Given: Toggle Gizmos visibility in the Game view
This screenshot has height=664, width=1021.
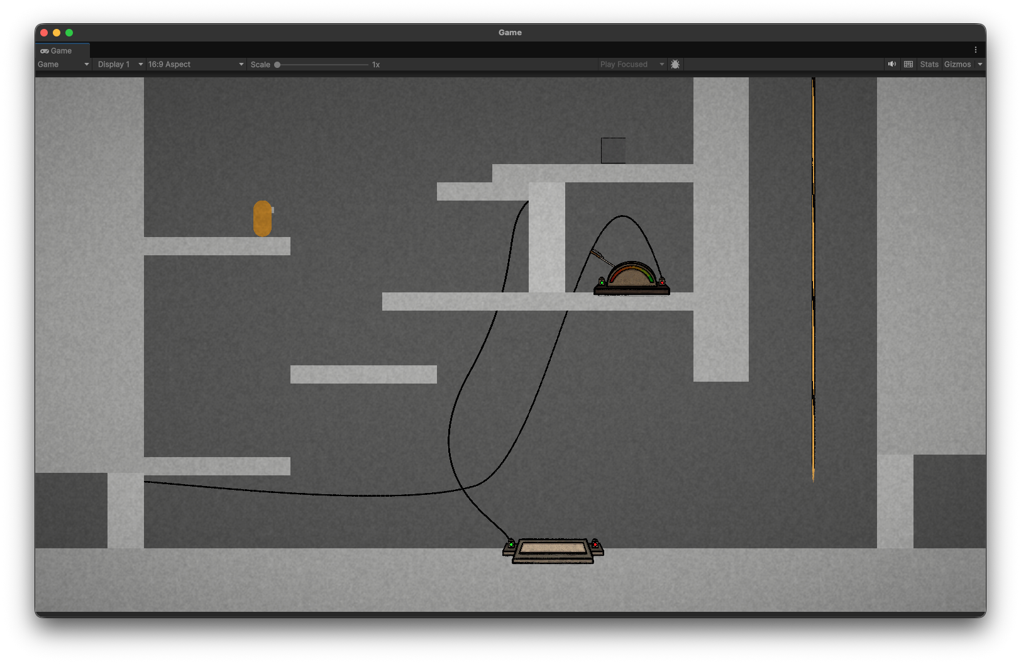Looking at the screenshot, I should (x=957, y=64).
